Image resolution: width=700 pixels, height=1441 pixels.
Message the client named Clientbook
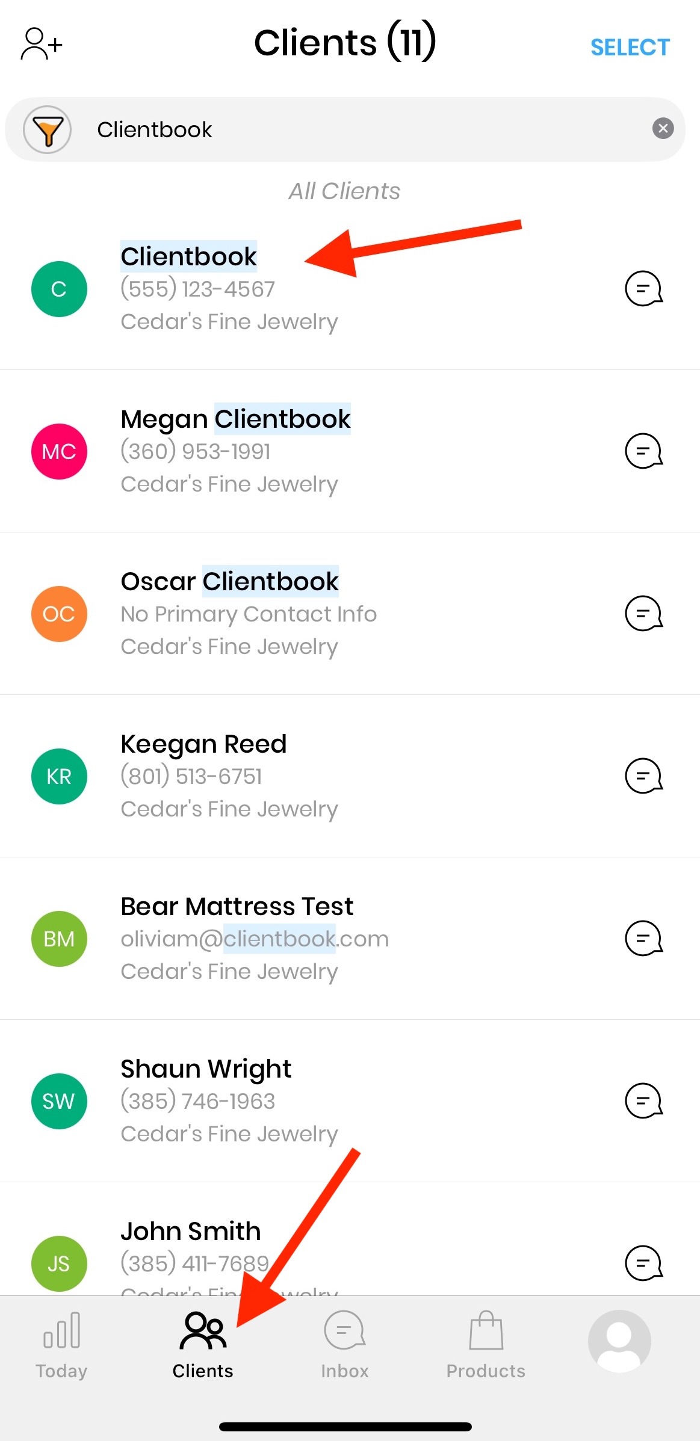tap(643, 289)
